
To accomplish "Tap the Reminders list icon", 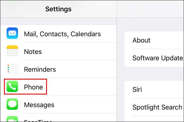I will (x=12, y=69).
